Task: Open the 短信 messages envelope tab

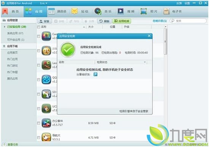Action: click(x=80, y=12)
